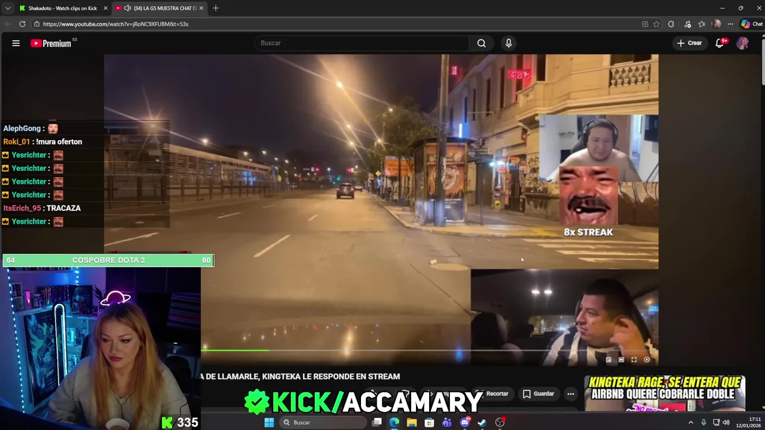Submit search with magnifying glass button

(x=481, y=43)
